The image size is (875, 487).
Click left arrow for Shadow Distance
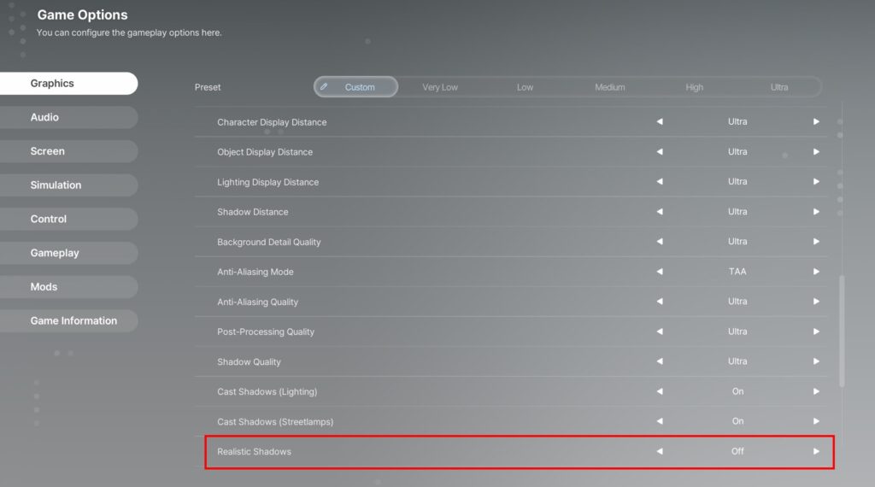pos(659,212)
